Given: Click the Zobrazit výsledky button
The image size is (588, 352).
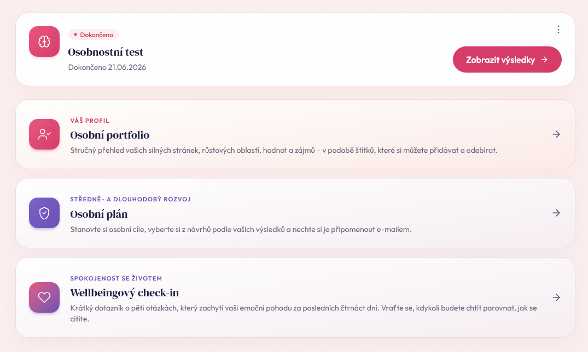Looking at the screenshot, I should coord(507,59).
